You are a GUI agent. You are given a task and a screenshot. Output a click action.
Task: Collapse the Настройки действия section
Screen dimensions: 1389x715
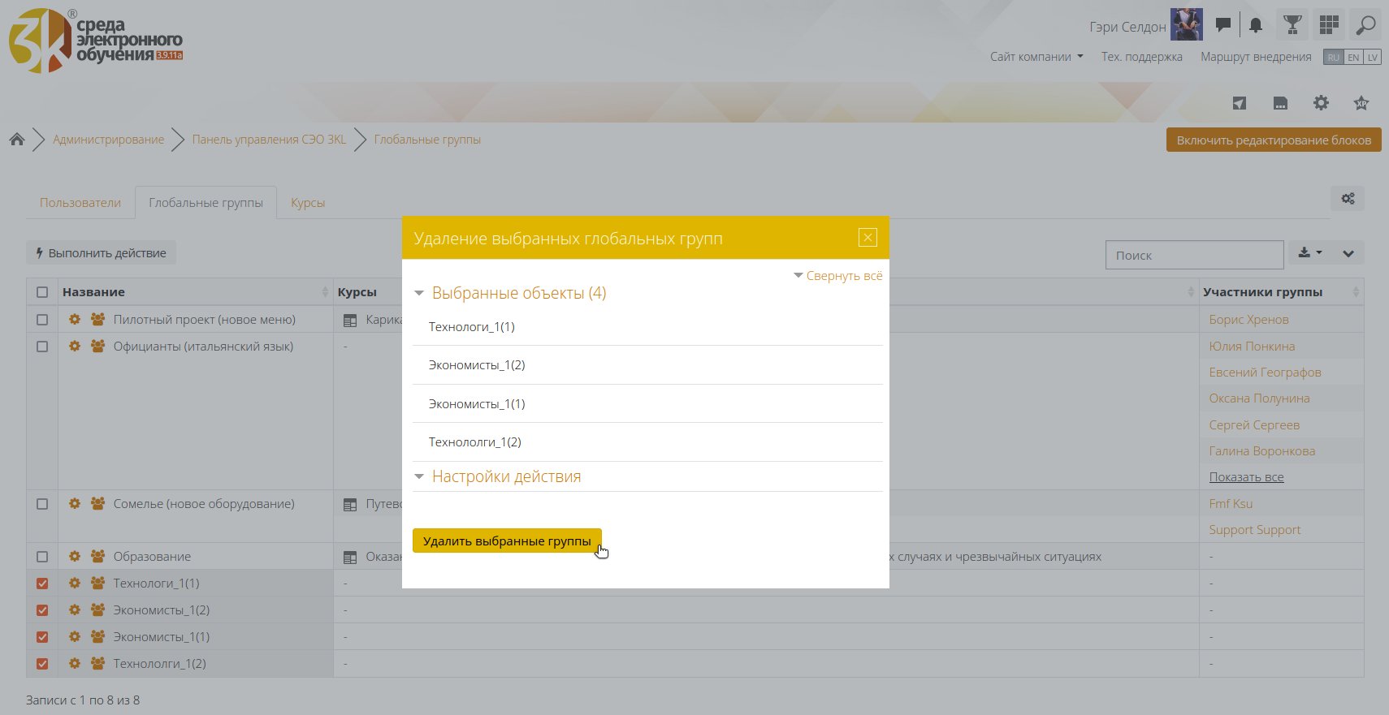point(505,476)
